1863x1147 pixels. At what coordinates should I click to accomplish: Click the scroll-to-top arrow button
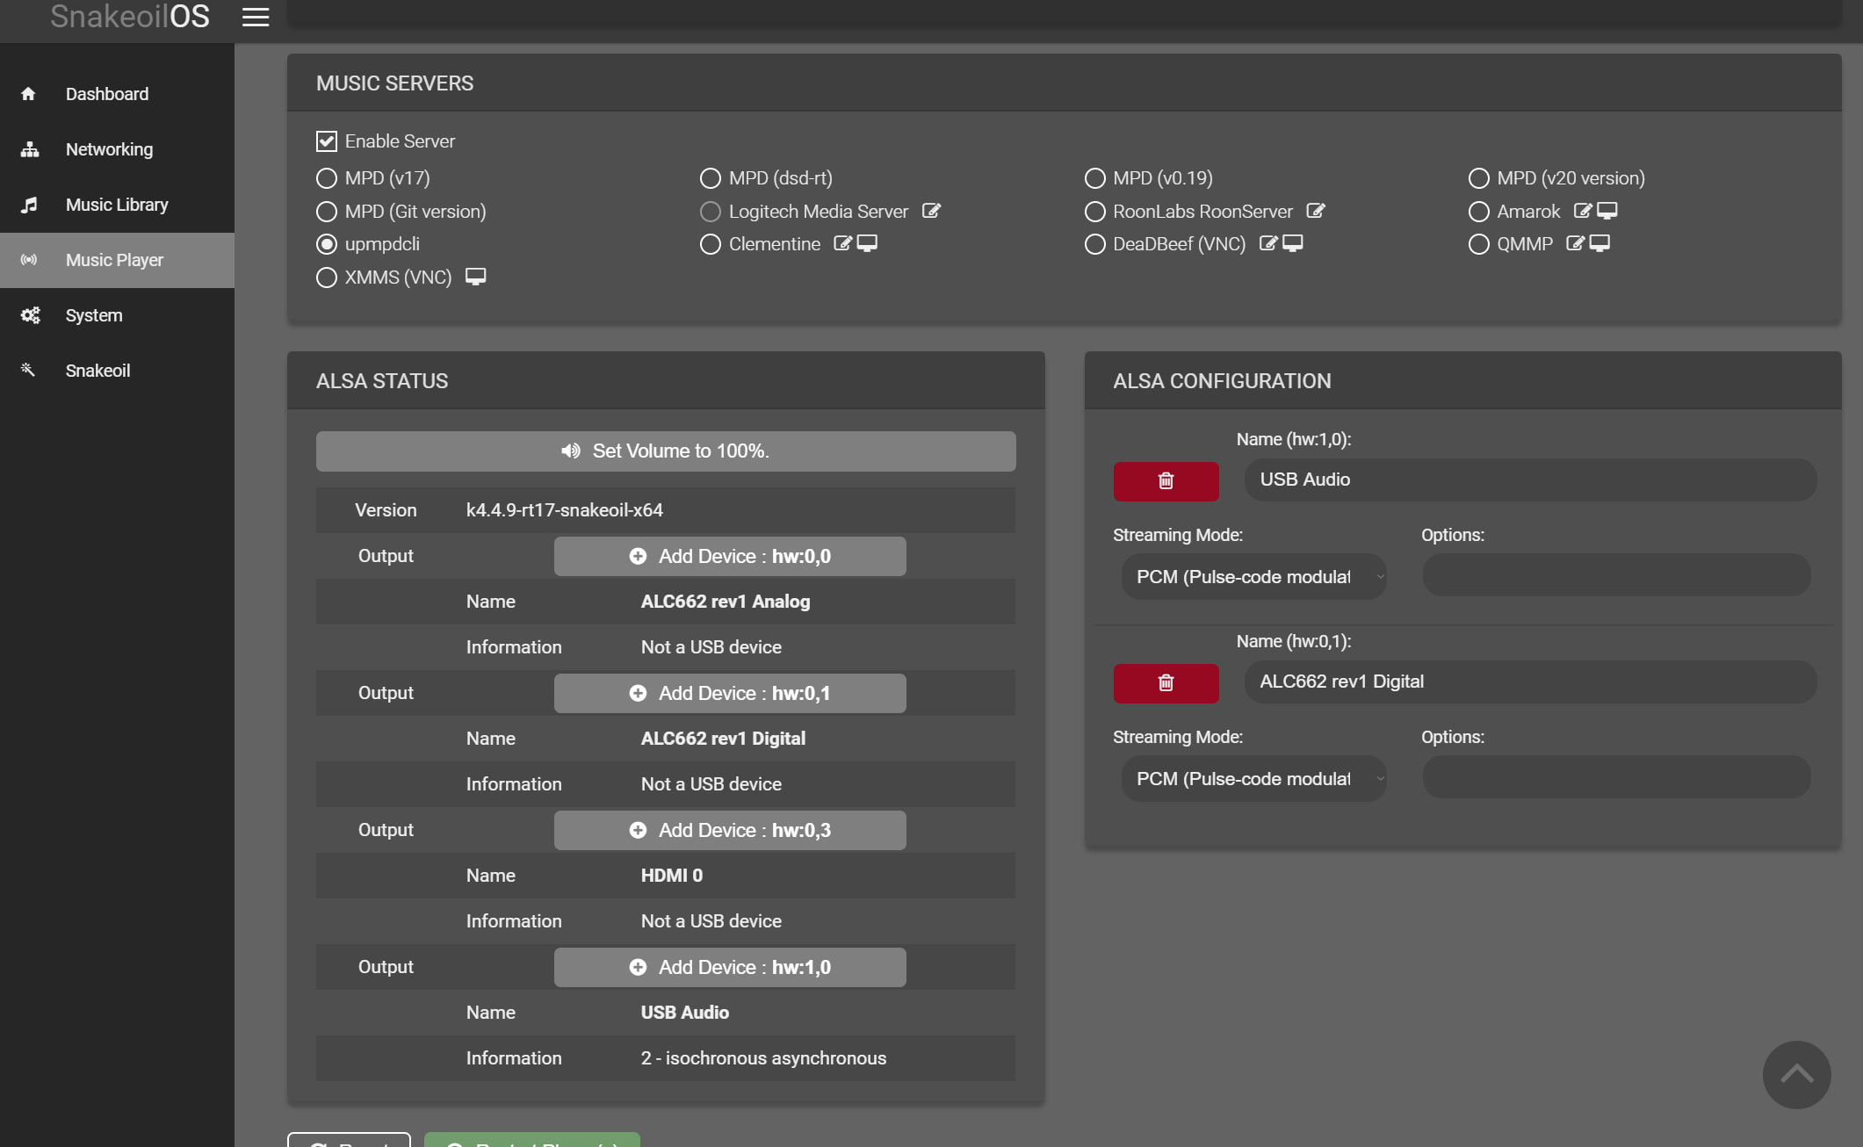[x=1796, y=1074]
